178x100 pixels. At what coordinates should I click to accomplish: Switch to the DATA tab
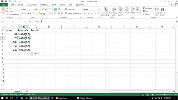[54, 5]
